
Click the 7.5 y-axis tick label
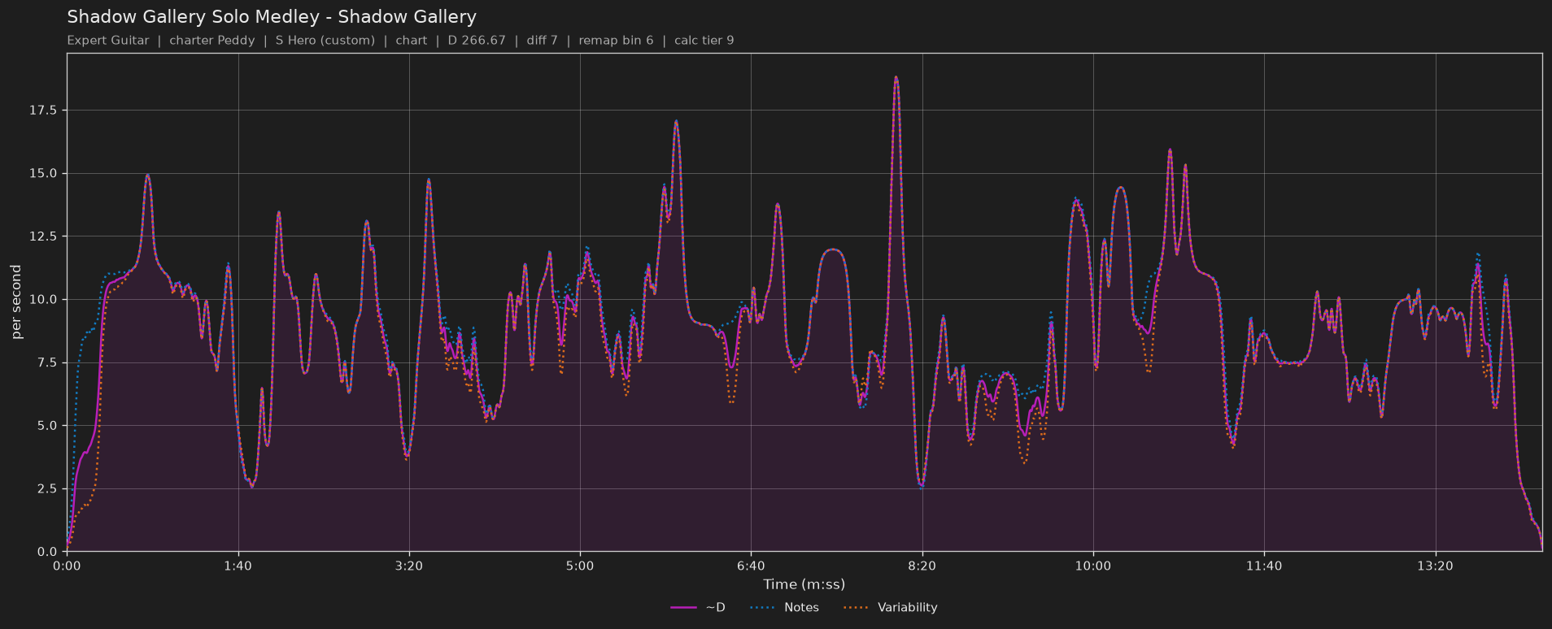tap(46, 362)
